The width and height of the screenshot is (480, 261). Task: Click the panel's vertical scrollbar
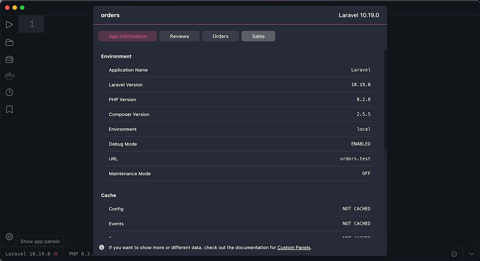[x=385, y=100]
